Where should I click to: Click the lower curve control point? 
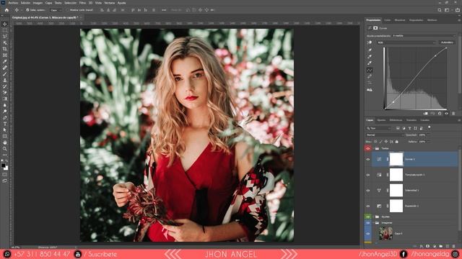(393, 102)
